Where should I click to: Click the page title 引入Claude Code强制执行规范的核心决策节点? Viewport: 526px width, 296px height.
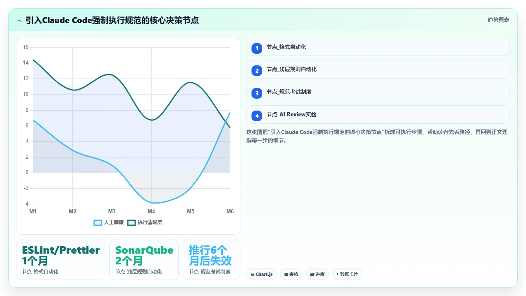(x=112, y=20)
